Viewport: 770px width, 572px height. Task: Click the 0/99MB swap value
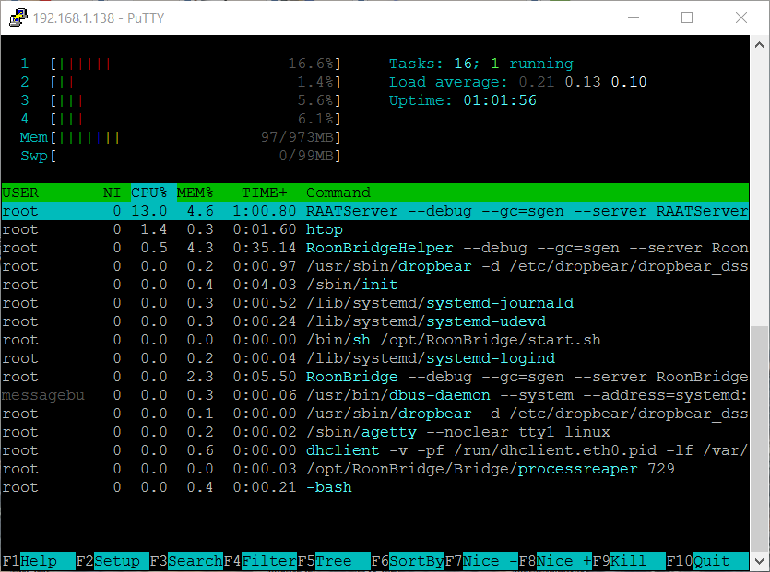pos(306,156)
